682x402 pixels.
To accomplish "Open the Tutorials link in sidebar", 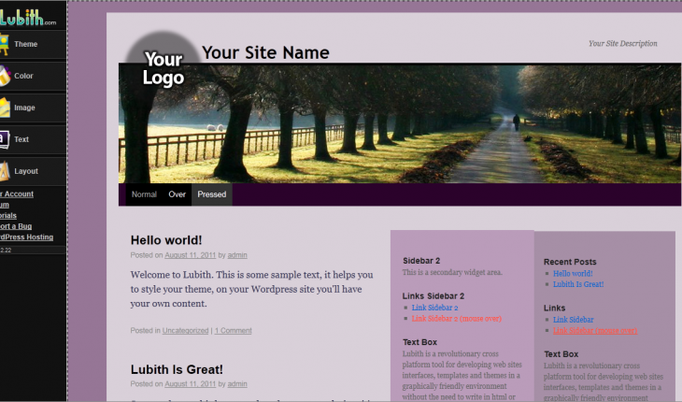I will [x=8, y=215].
